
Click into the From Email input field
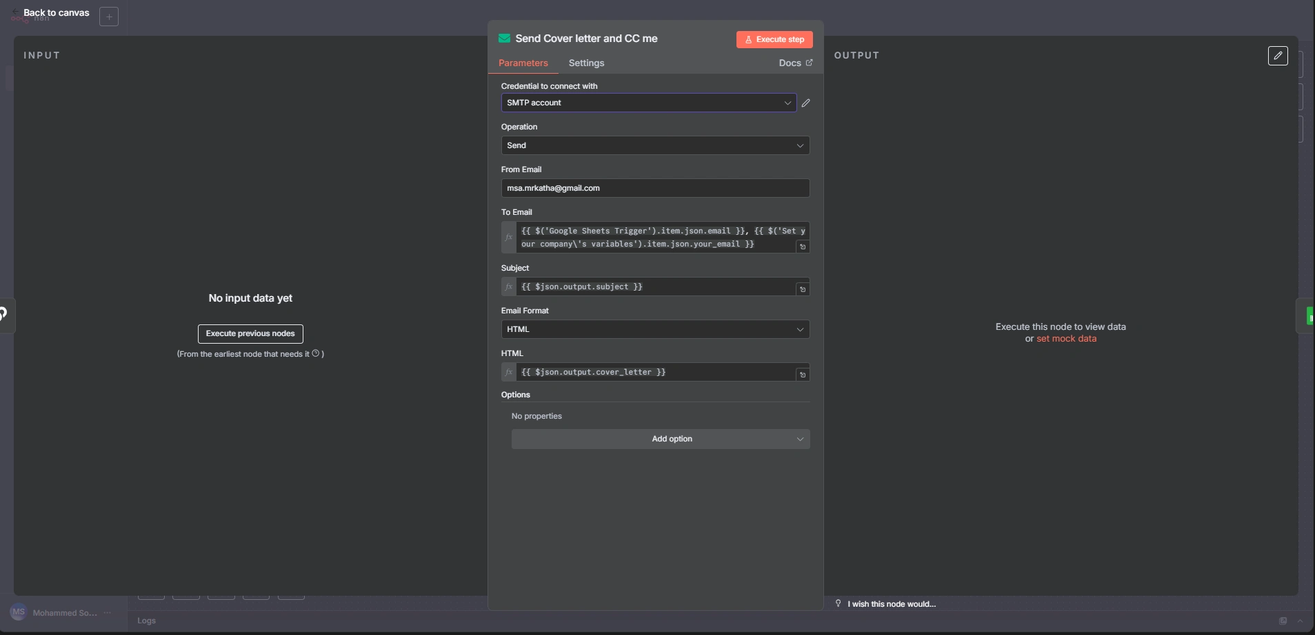coord(655,188)
